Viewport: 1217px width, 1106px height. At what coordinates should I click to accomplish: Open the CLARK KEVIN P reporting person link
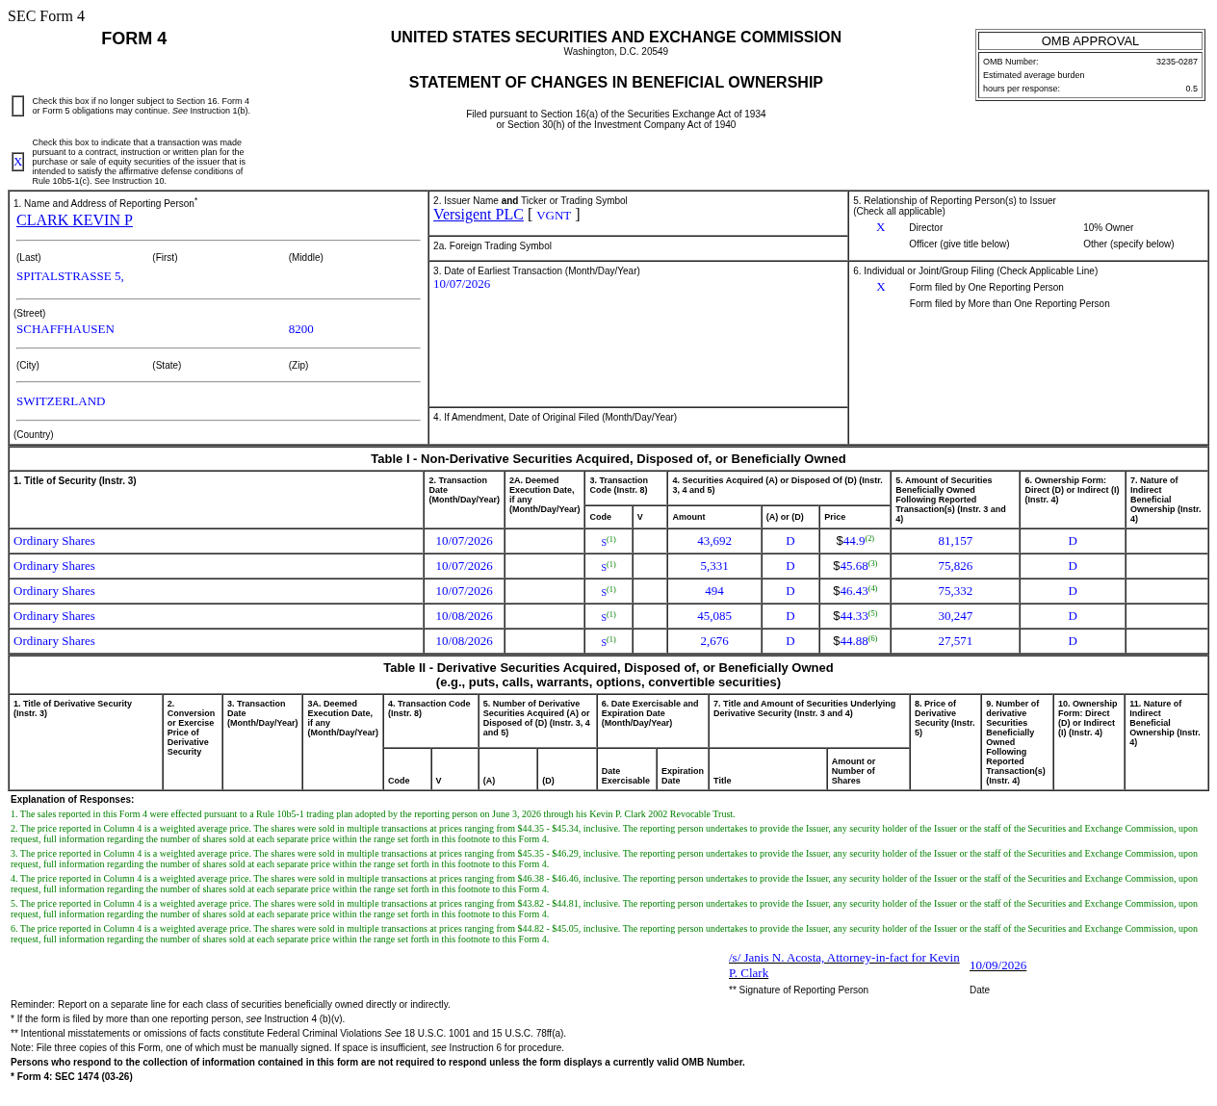pyautogui.click(x=74, y=220)
